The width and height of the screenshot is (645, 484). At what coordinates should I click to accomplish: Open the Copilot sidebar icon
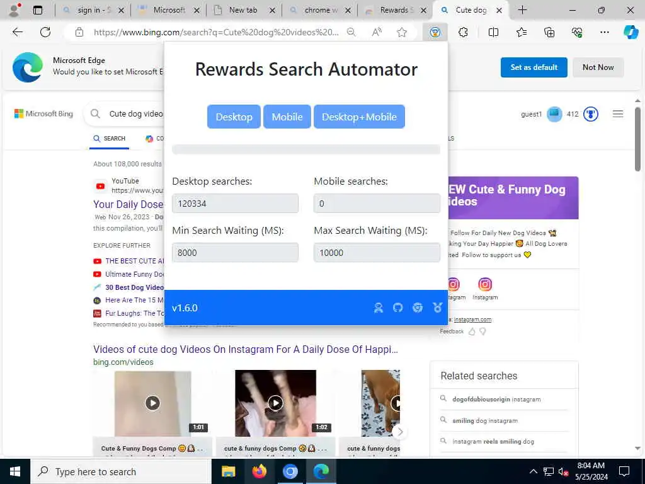click(x=631, y=32)
